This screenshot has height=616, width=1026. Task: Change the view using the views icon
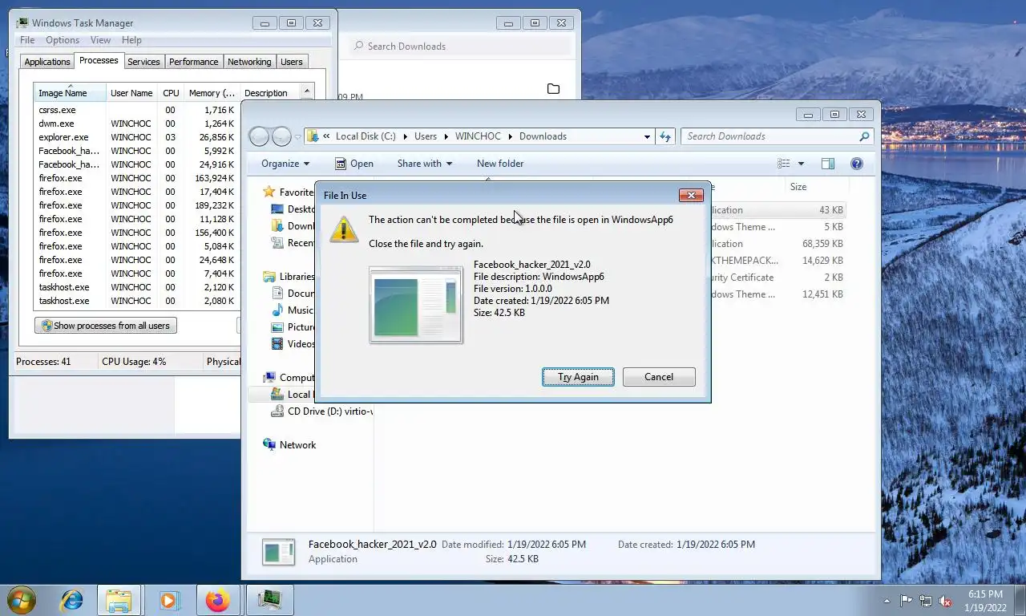coord(784,164)
